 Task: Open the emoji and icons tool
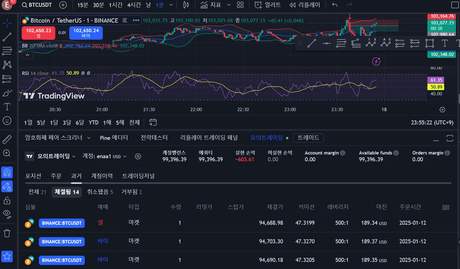(x=7, y=121)
